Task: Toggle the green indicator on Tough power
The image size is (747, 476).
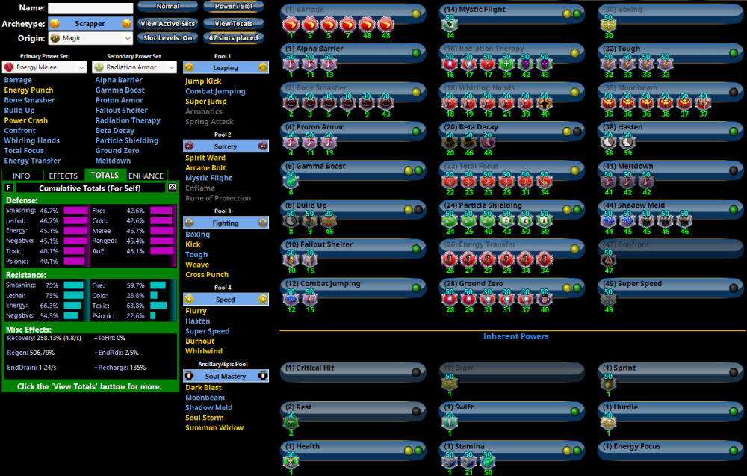Action: pyautogui.click(x=734, y=53)
